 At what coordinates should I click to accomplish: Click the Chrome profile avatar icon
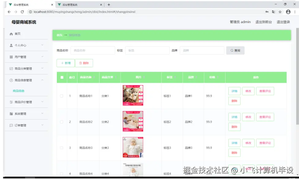click(288, 11)
